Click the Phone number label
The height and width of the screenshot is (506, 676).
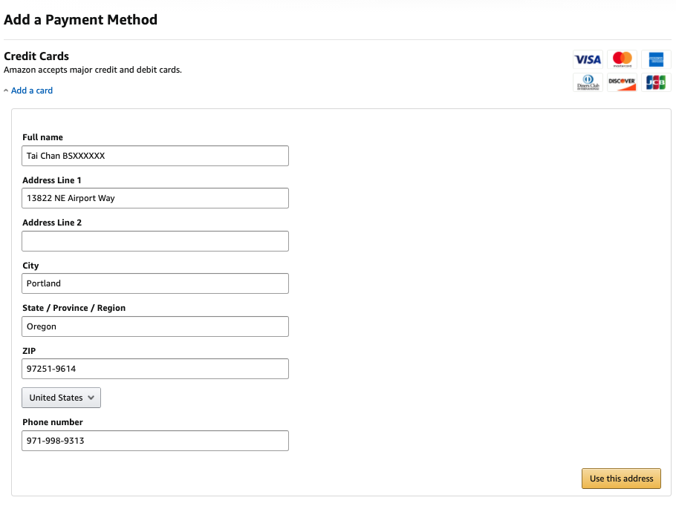[53, 422]
